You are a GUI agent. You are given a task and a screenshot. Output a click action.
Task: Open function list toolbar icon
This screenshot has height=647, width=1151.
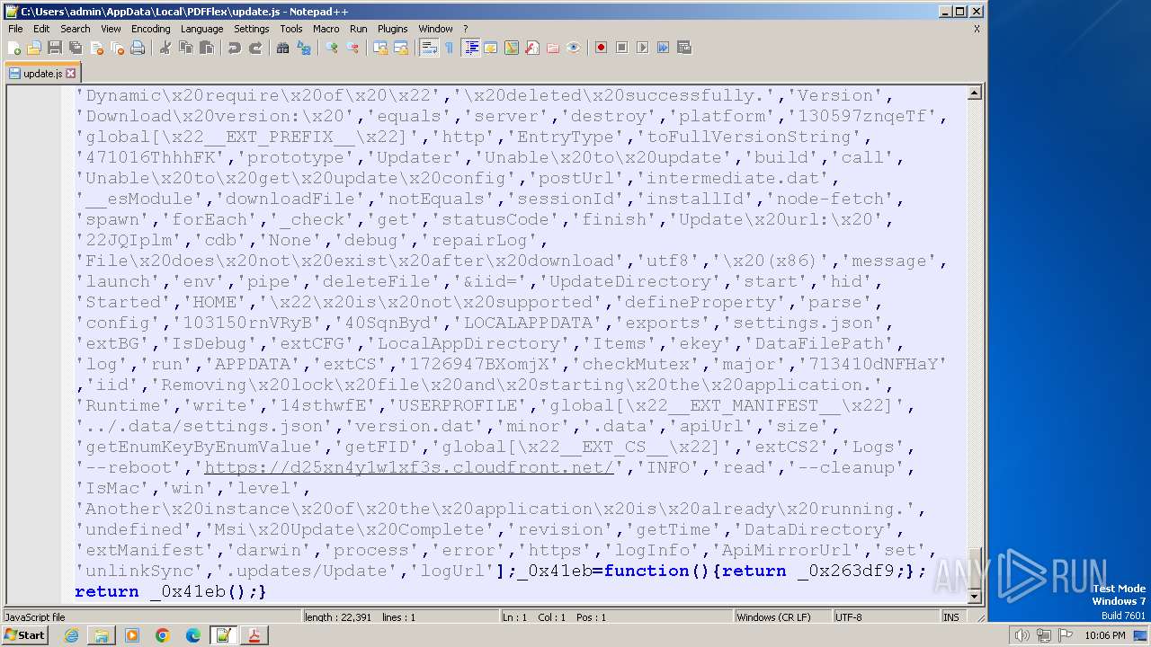(x=532, y=48)
